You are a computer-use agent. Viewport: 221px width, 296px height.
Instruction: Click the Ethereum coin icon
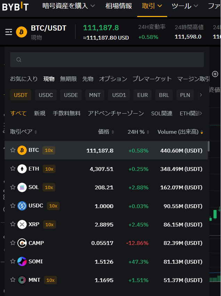(22, 169)
